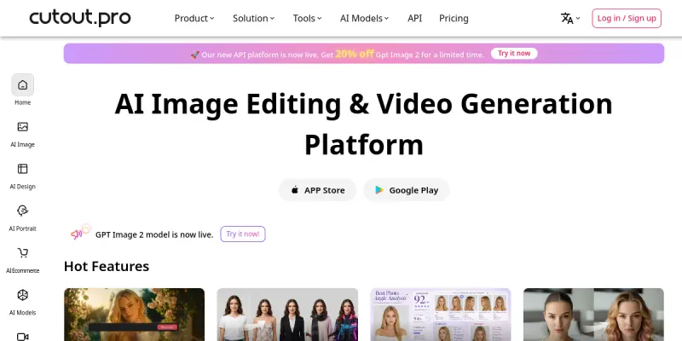Image resolution: width=682 pixels, height=341 pixels.
Task: Open the AI Ecommerce cart icon
Action: point(23,252)
